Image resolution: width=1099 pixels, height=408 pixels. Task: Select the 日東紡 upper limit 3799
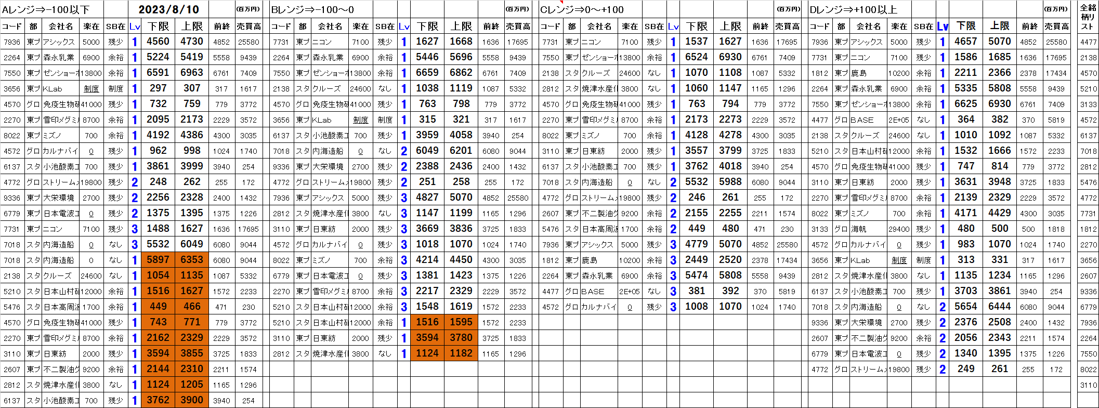click(730, 151)
